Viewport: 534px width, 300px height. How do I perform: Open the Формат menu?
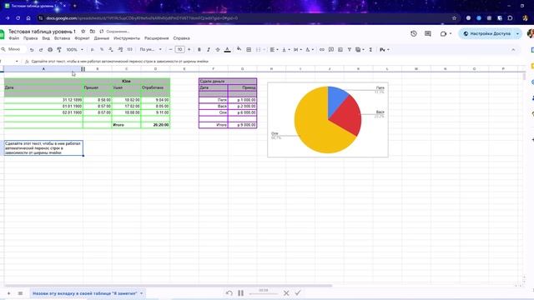82,38
